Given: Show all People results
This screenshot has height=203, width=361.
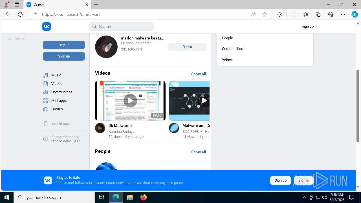Looking at the screenshot, I should coord(199,152).
